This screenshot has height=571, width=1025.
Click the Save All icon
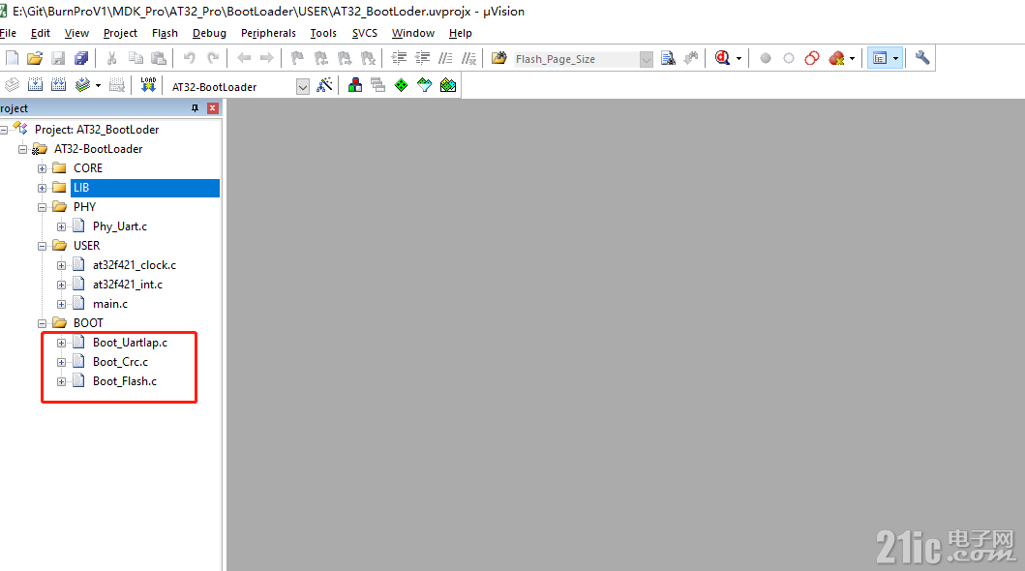click(x=81, y=59)
